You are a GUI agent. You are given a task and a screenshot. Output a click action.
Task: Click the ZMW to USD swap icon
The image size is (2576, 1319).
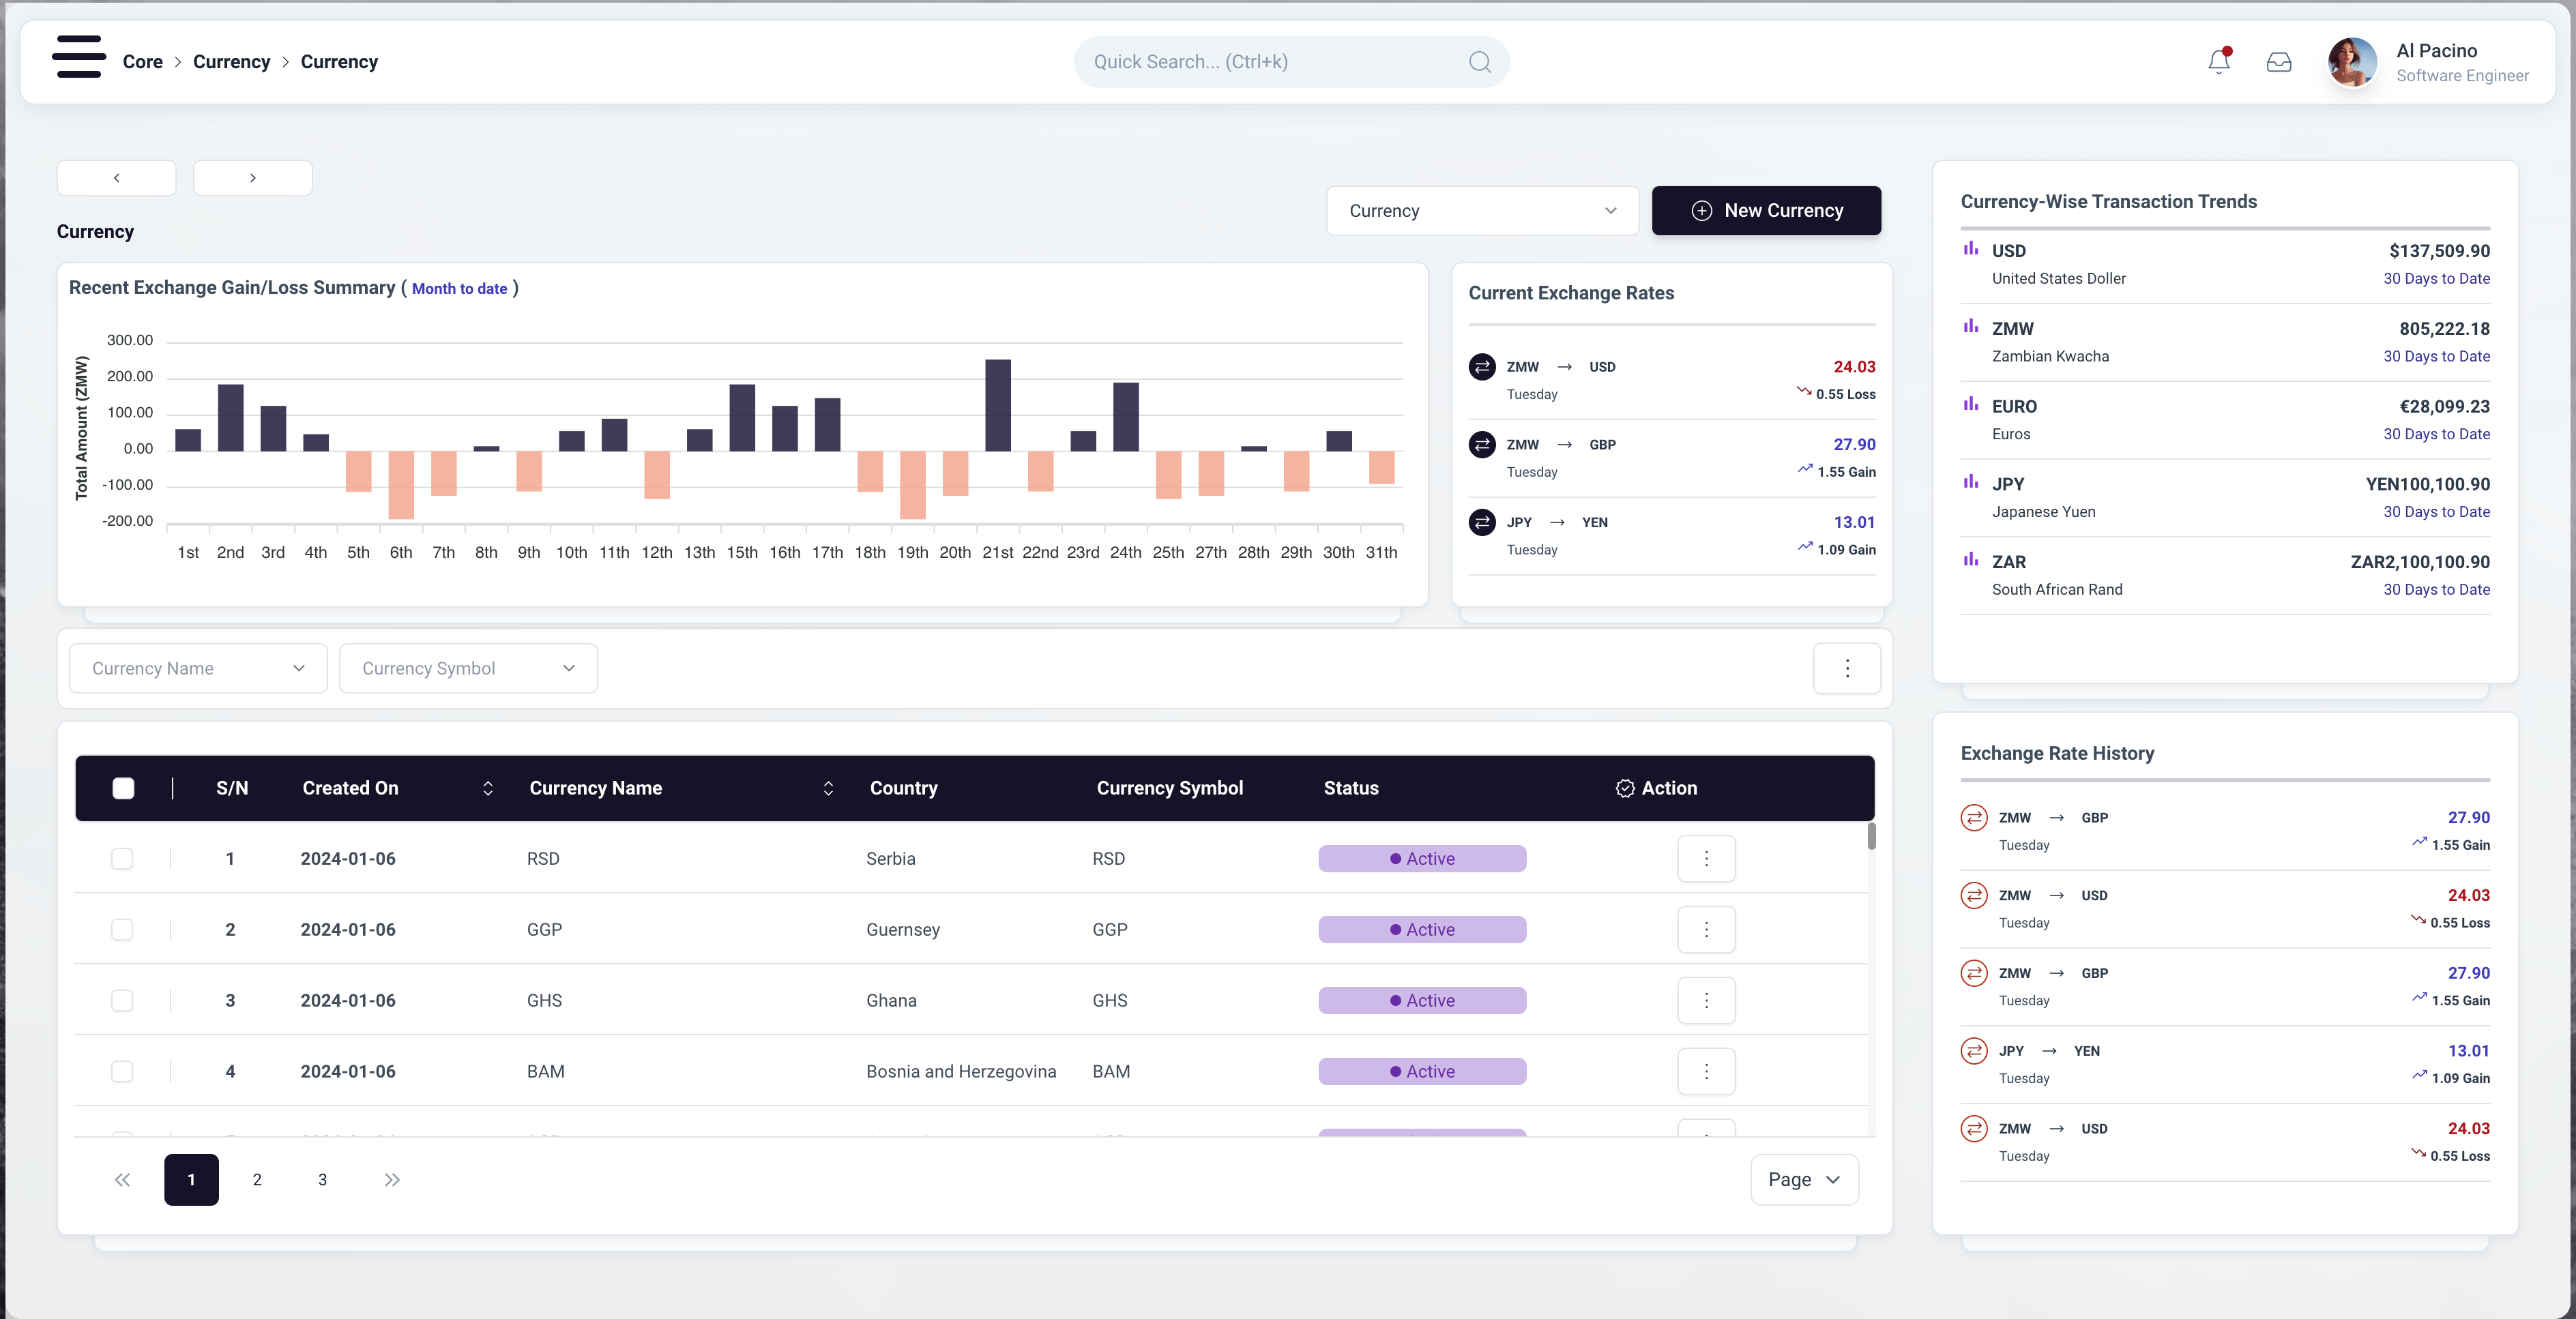click(1481, 367)
